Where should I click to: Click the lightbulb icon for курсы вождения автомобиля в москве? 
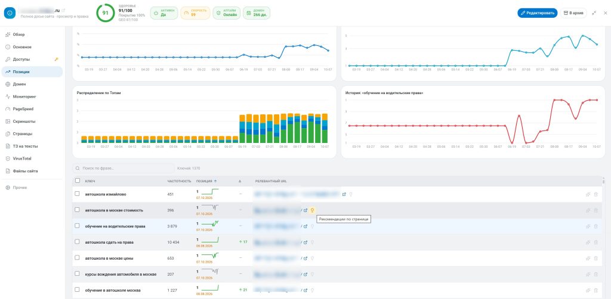pos(312,274)
